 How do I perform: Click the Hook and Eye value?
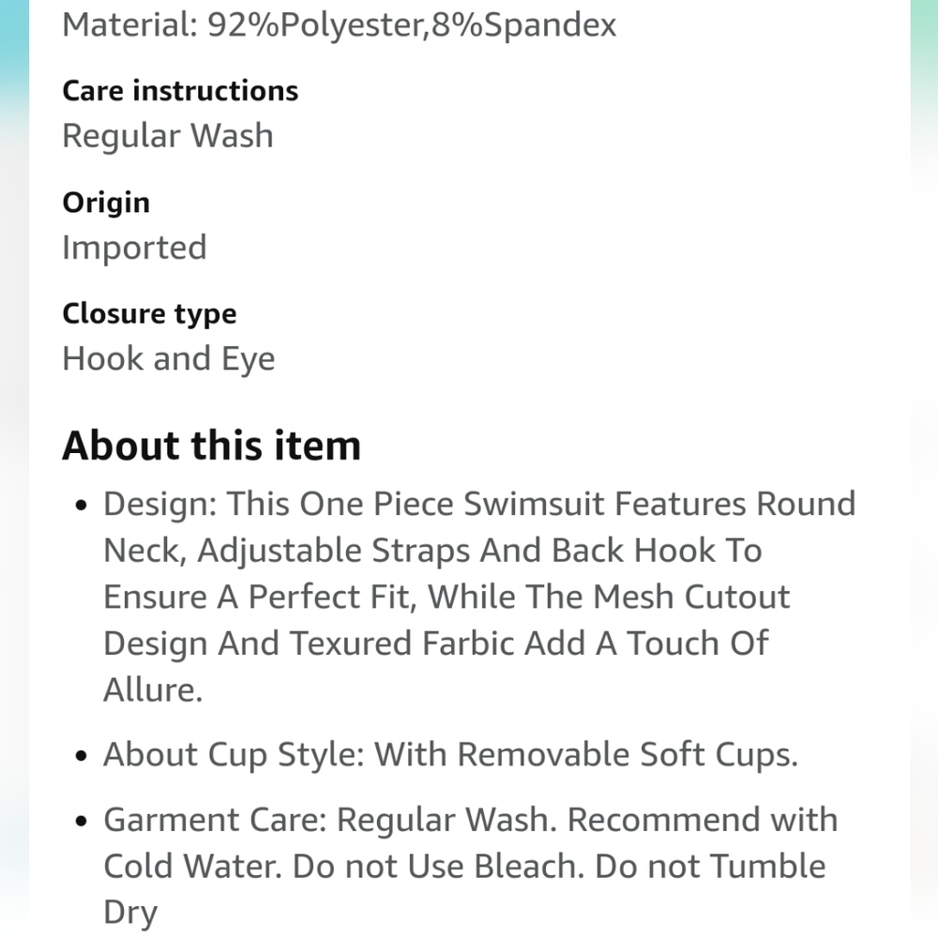point(169,359)
